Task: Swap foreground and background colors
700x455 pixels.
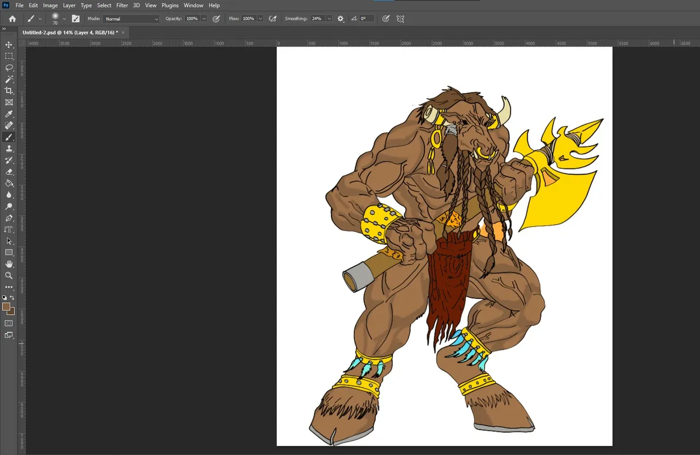Action: [x=12, y=298]
